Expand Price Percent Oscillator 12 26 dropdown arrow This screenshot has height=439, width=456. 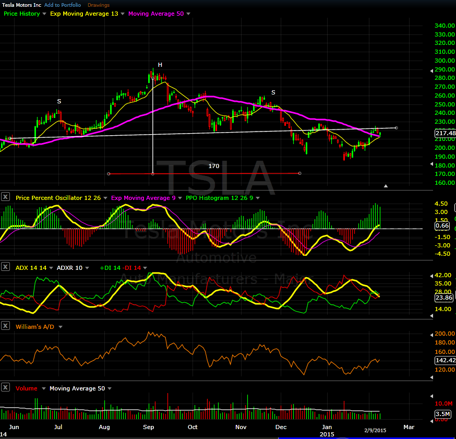pos(105,198)
